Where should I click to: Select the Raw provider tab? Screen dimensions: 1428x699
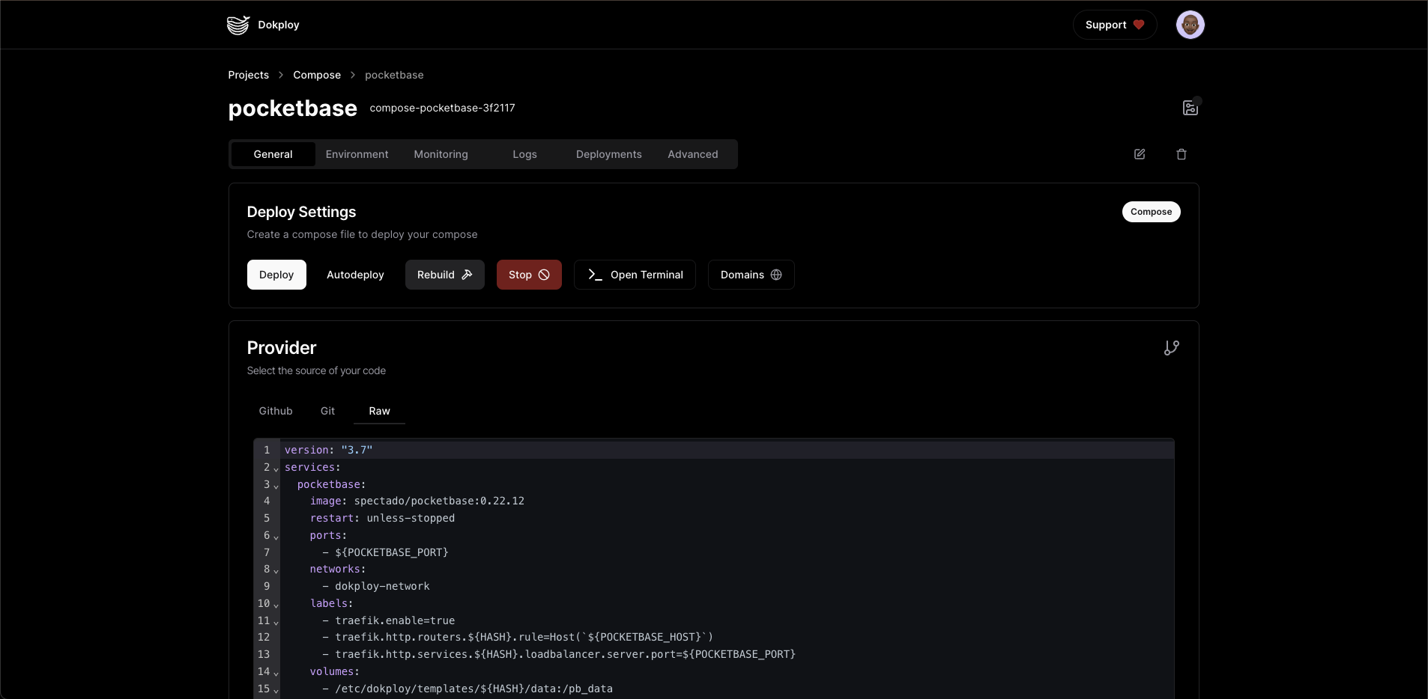click(380, 411)
